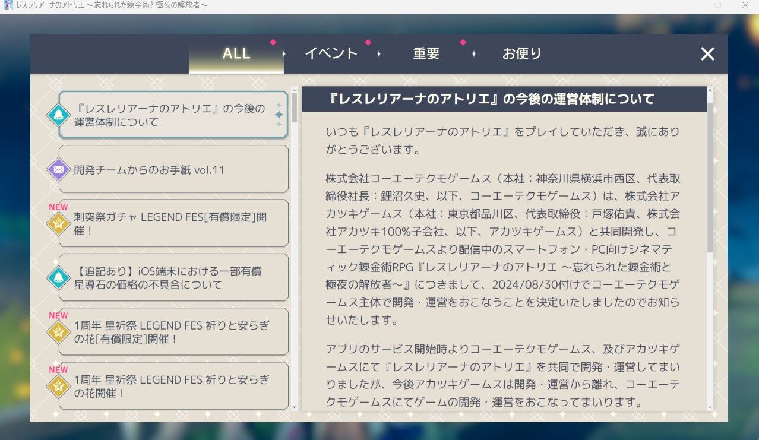
Task: Click the teal bell icon on iOS端末 notice
Action: (59, 278)
